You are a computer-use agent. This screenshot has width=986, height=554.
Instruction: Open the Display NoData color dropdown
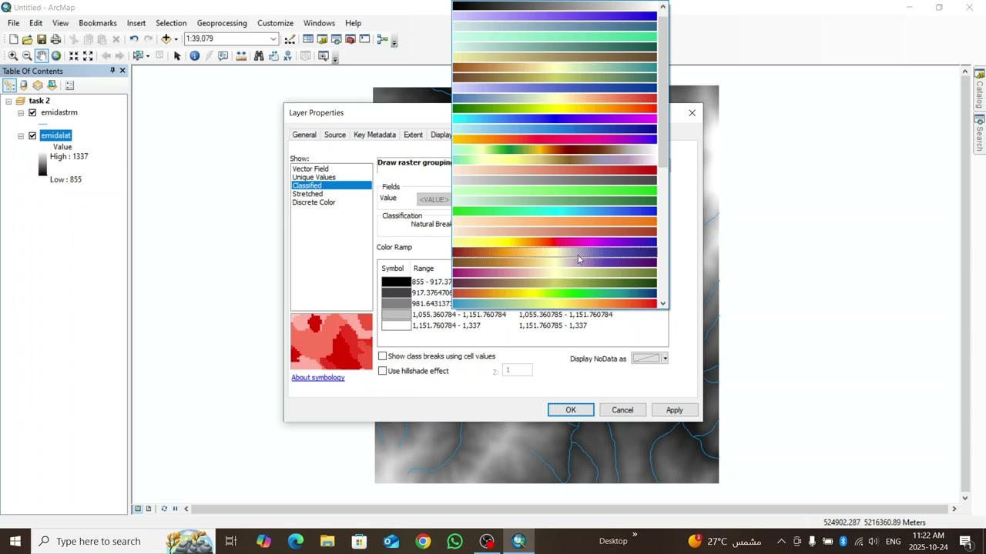[x=665, y=359]
